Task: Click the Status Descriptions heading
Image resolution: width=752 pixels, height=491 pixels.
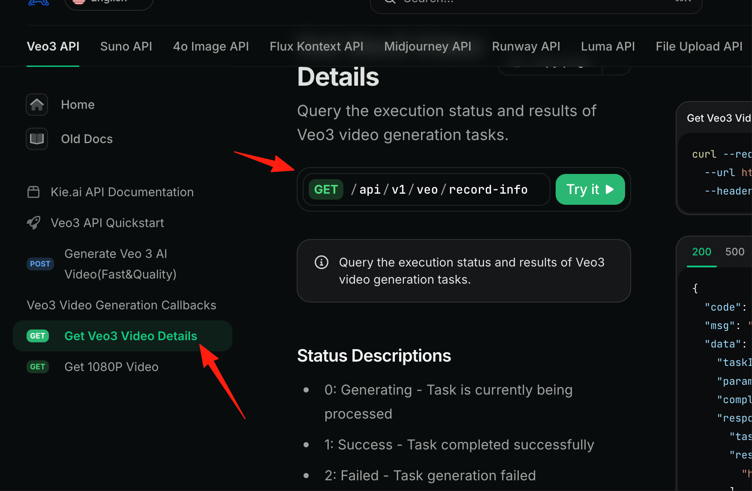Action: coord(374,356)
